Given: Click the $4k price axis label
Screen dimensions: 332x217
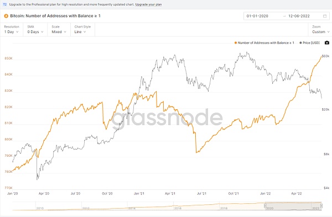Looking at the screenshot, I should pyautogui.click(x=326, y=188).
